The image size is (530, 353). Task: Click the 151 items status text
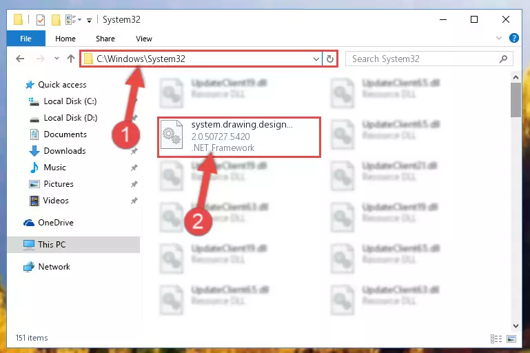(x=32, y=338)
